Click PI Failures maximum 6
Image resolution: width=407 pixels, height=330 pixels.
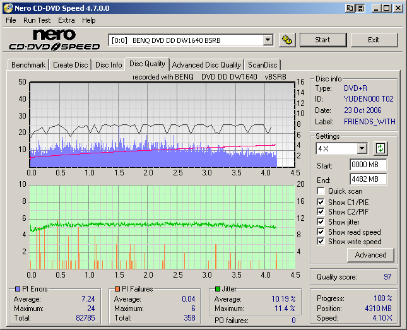[193, 309]
